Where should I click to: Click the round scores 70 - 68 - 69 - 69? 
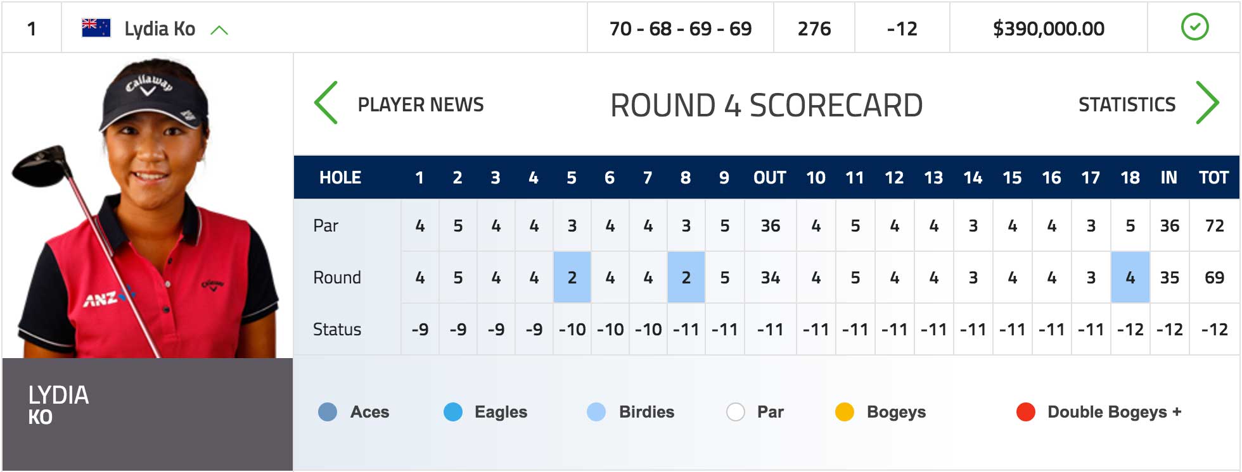point(681,28)
